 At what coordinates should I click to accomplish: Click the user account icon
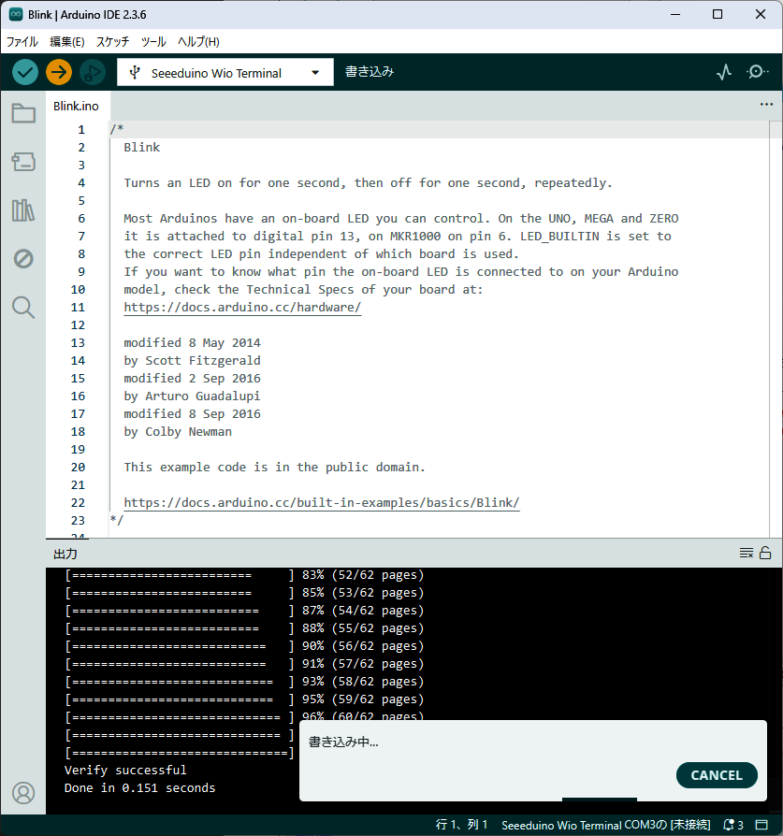tap(23, 792)
